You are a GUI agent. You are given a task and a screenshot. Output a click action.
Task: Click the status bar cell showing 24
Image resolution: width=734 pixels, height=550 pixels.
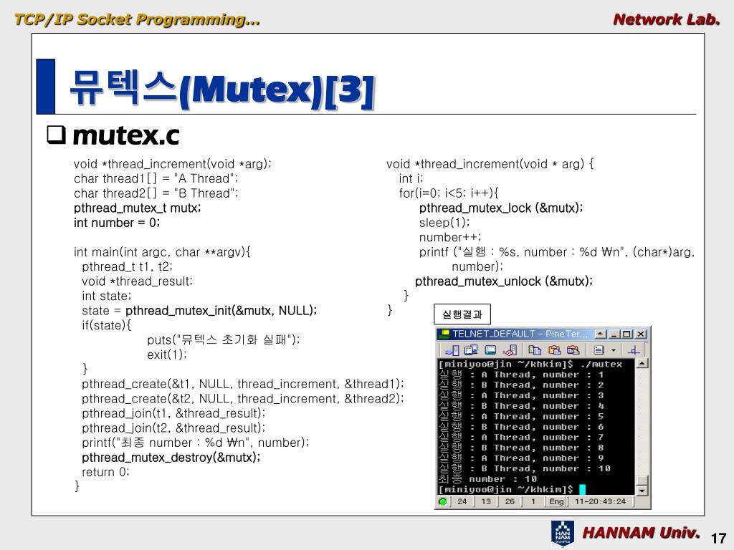[462, 501]
